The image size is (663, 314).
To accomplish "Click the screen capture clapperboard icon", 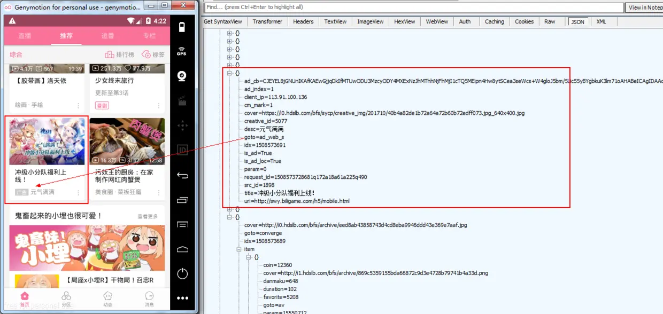I will tap(182, 100).
